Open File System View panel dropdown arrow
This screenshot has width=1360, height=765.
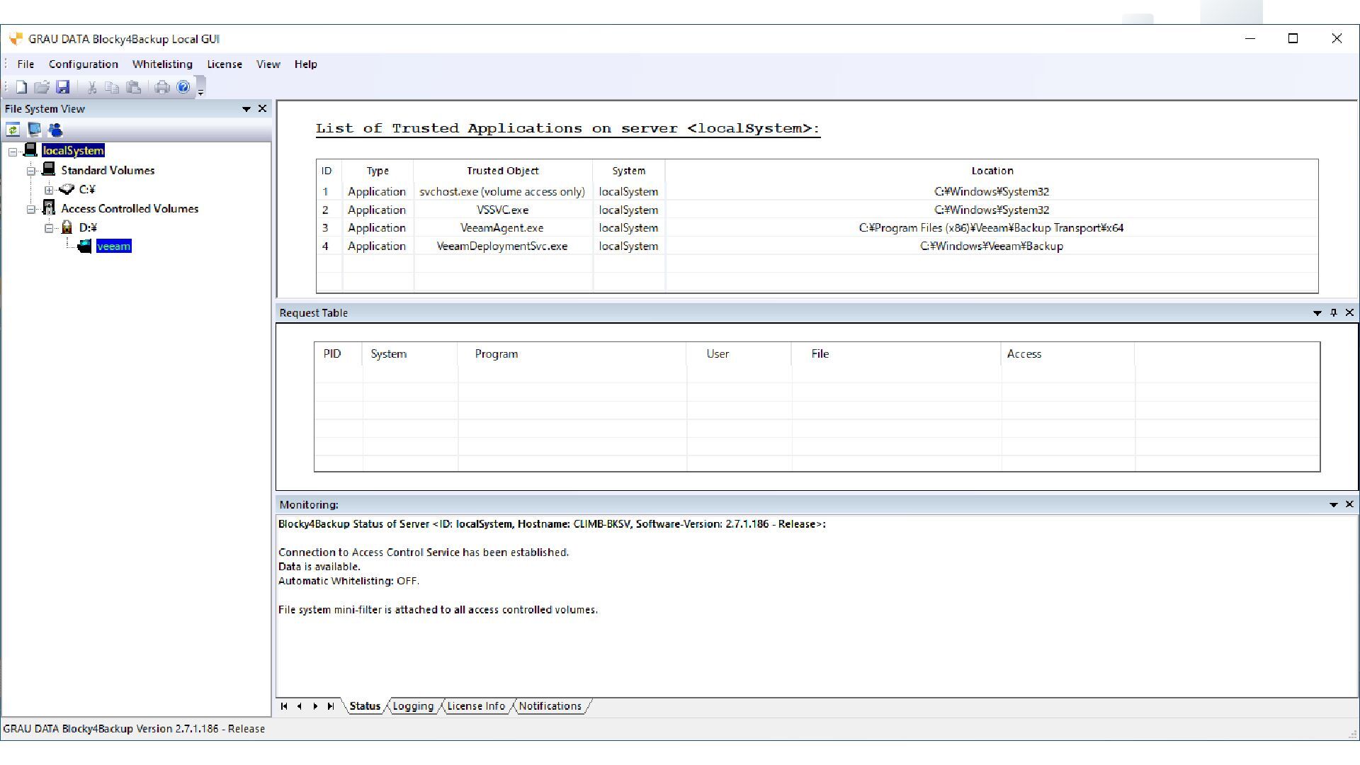[246, 109]
